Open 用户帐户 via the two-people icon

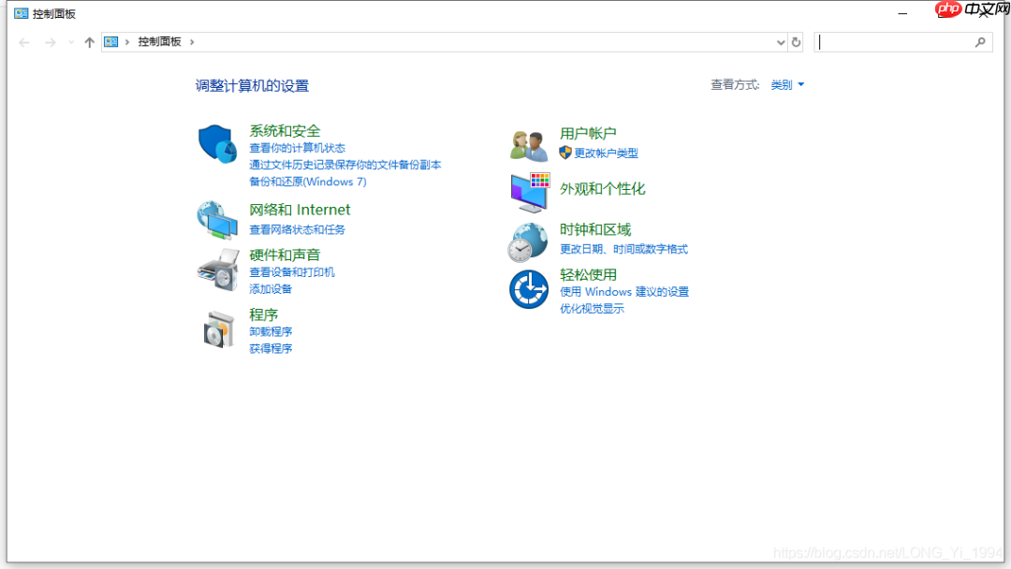coord(527,145)
